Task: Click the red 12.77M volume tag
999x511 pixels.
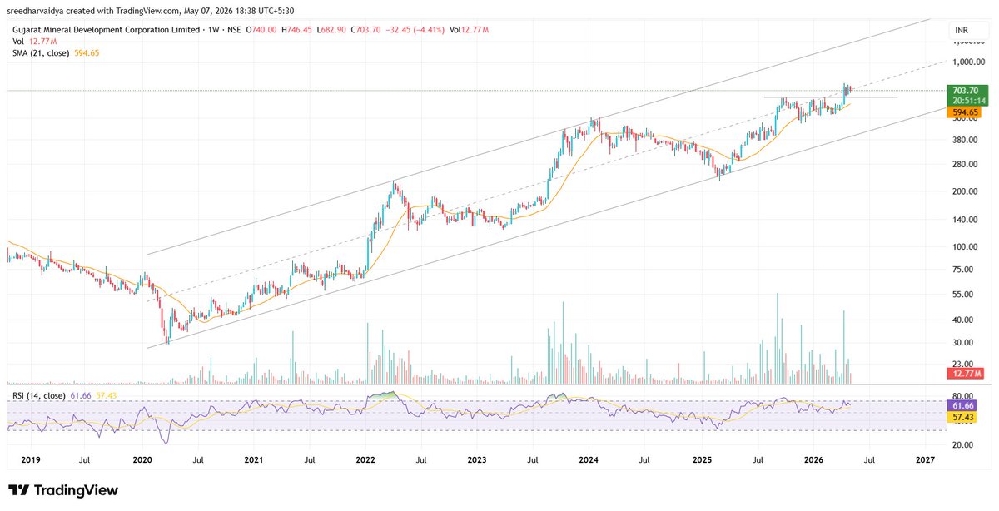Action: tap(967, 374)
